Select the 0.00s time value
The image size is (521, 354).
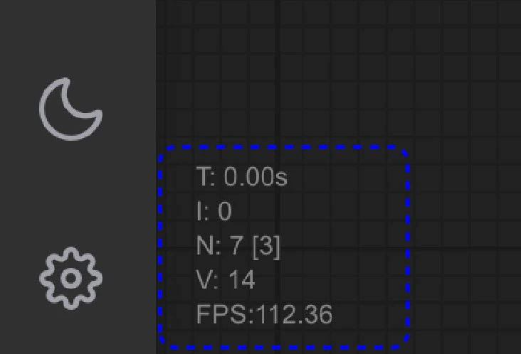[x=256, y=176]
